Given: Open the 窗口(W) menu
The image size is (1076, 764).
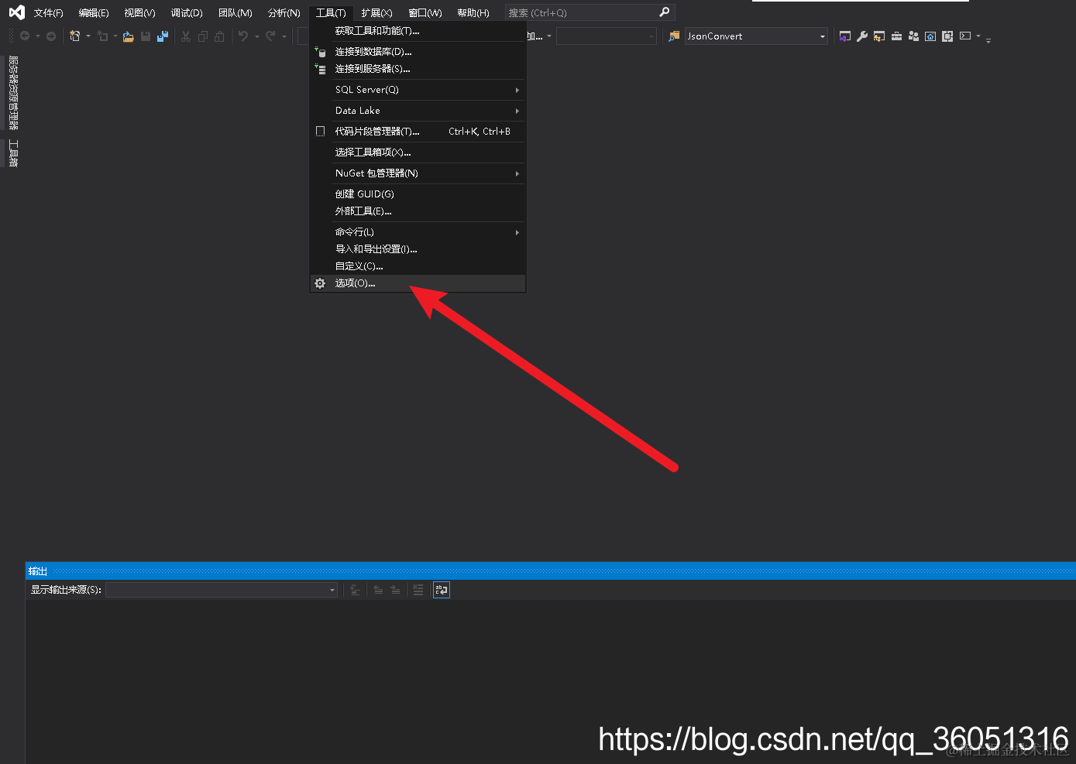Looking at the screenshot, I should (x=425, y=13).
